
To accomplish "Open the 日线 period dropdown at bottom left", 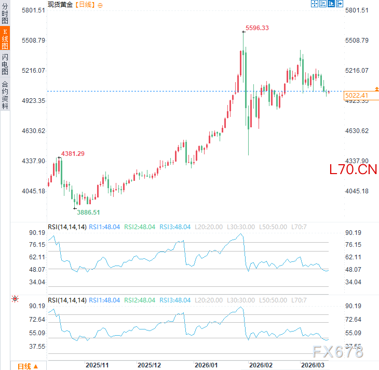I will click(x=28, y=366).
